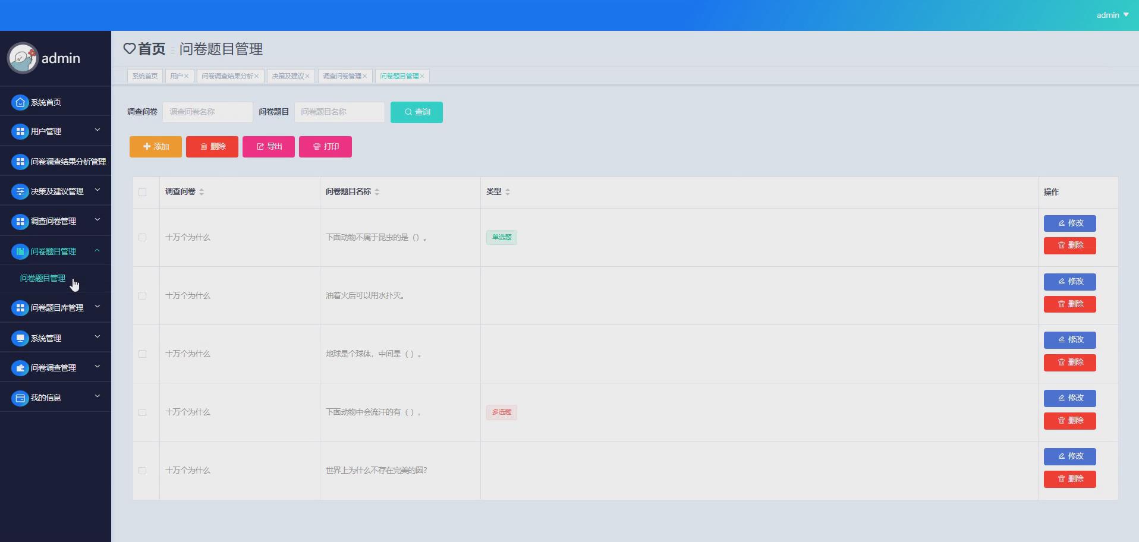
Task: Click the 问卷题目管理 book icon
Action: coord(19,251)
